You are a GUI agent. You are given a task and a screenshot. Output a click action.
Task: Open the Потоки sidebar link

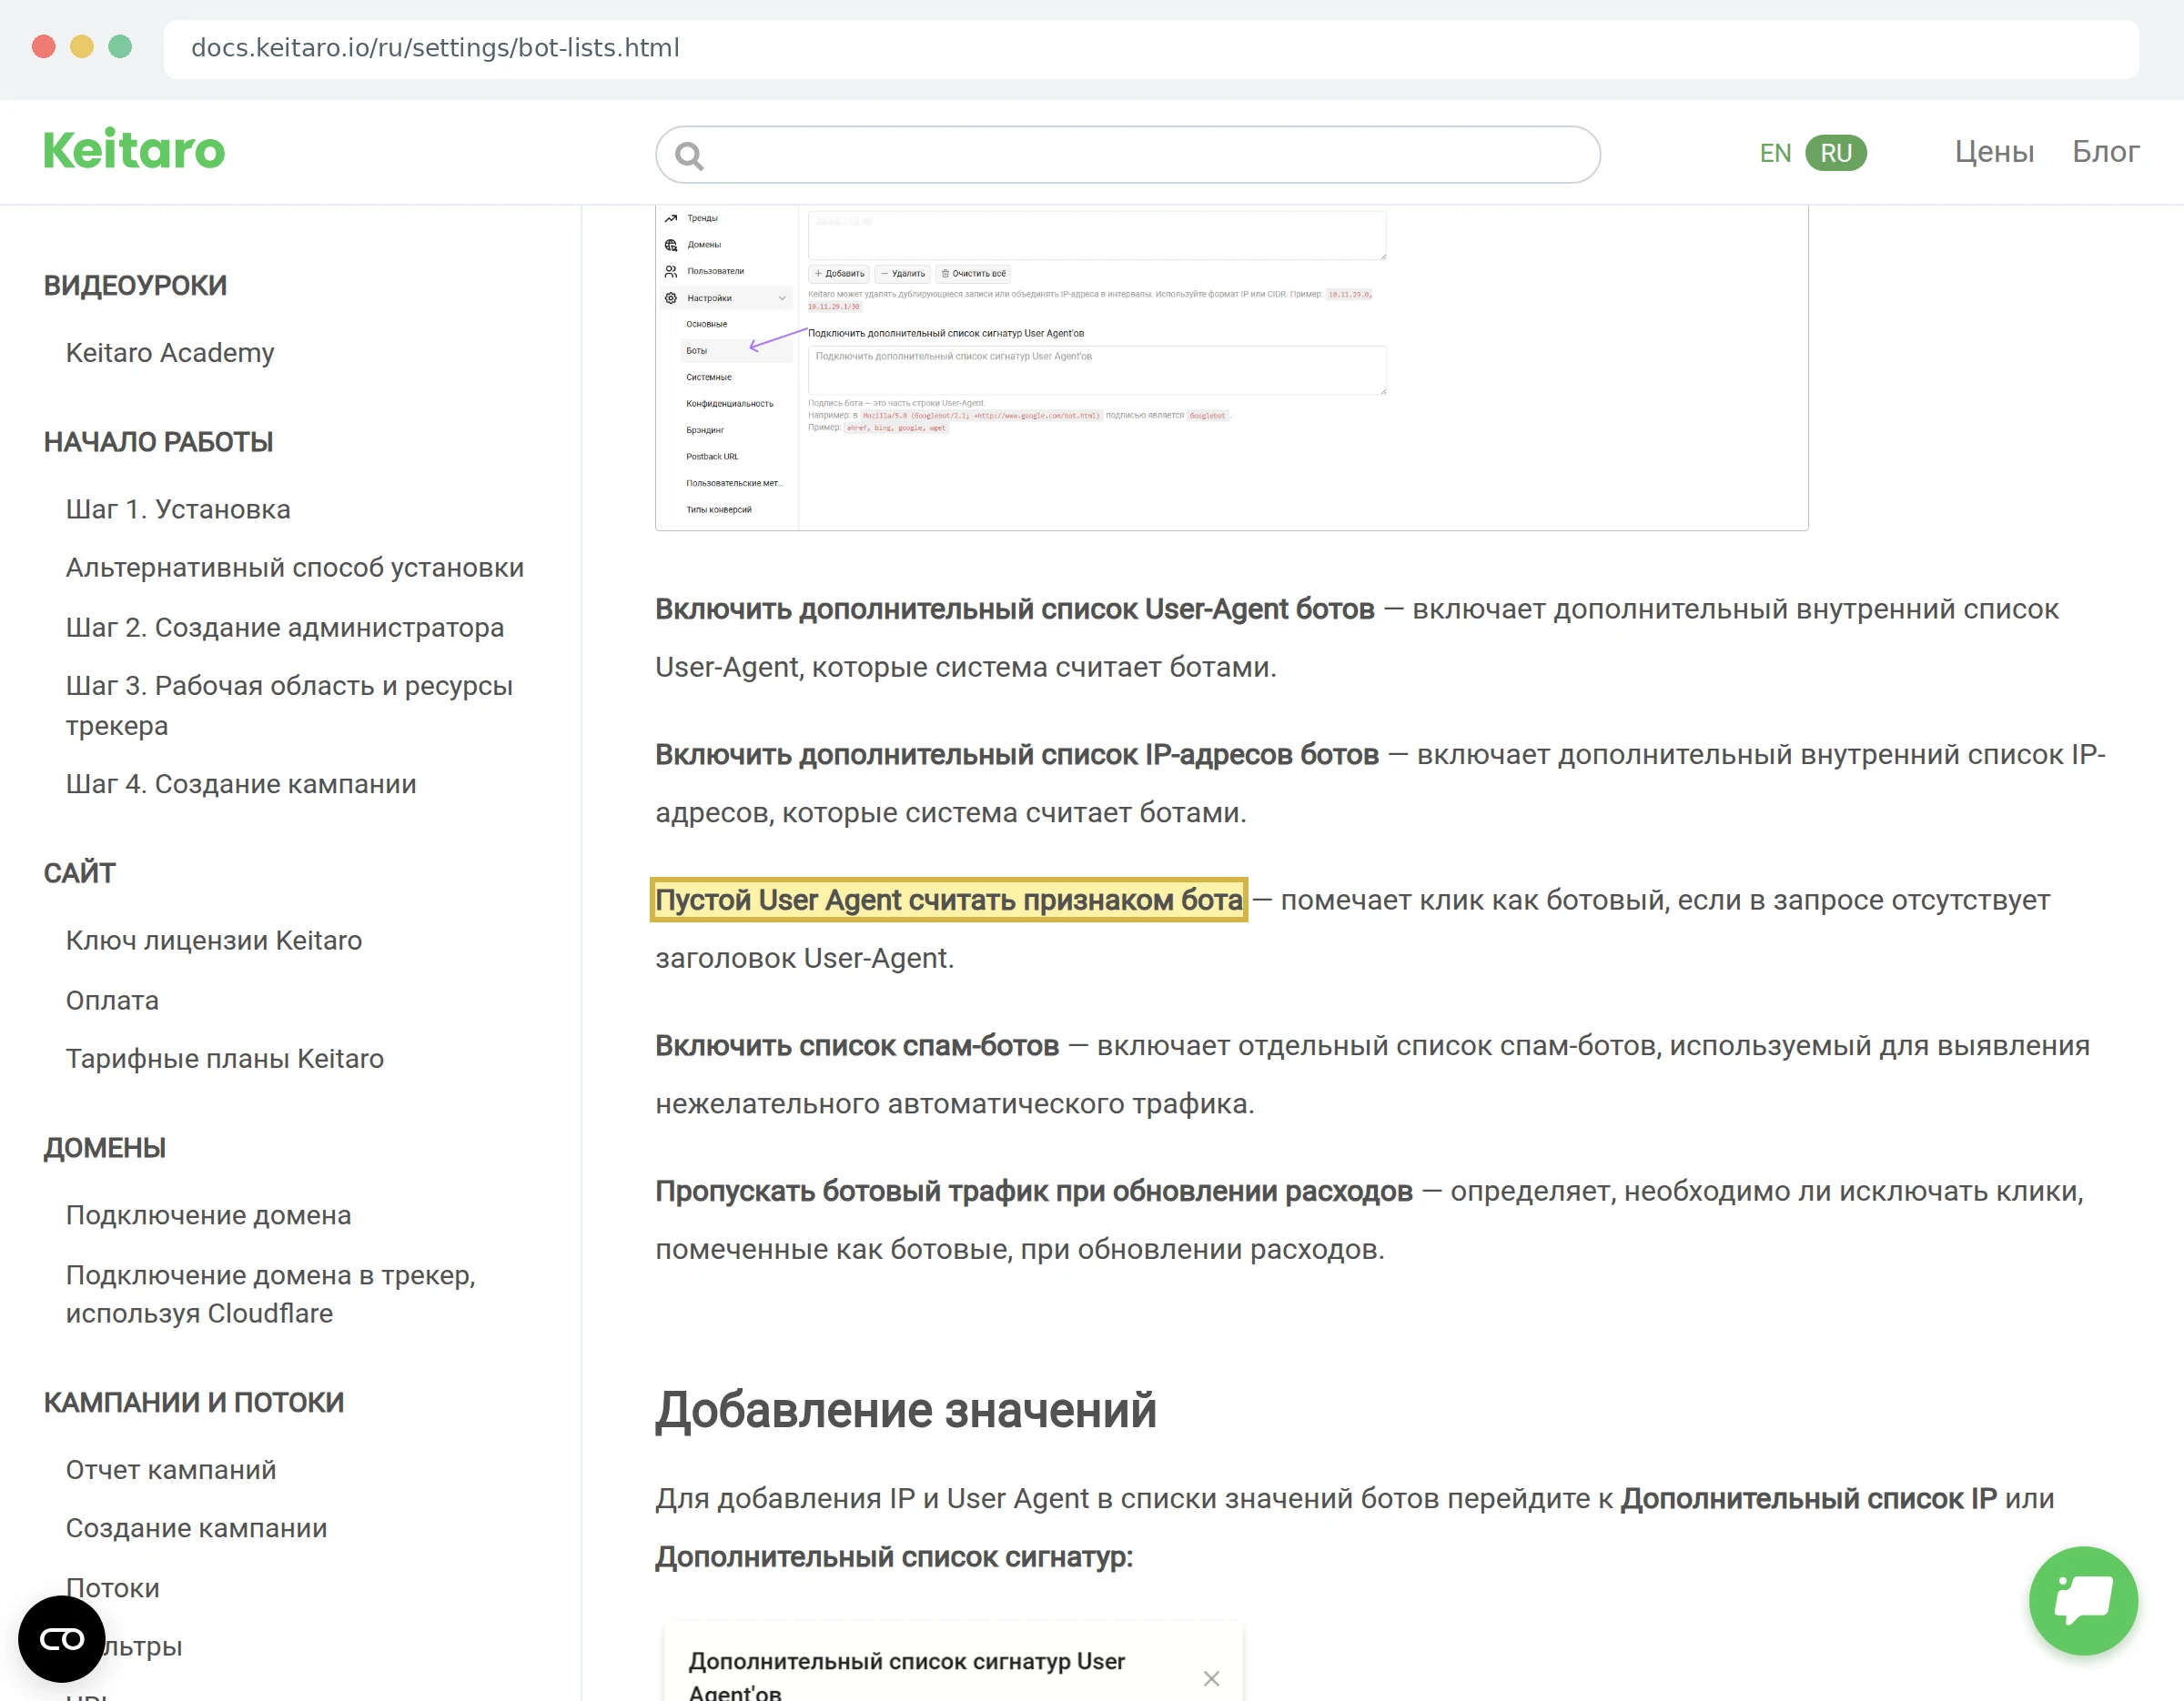click(x=113, y=1588)
